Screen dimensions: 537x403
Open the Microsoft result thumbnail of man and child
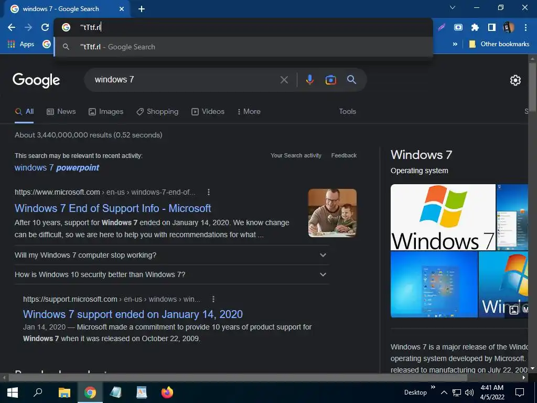332,213
